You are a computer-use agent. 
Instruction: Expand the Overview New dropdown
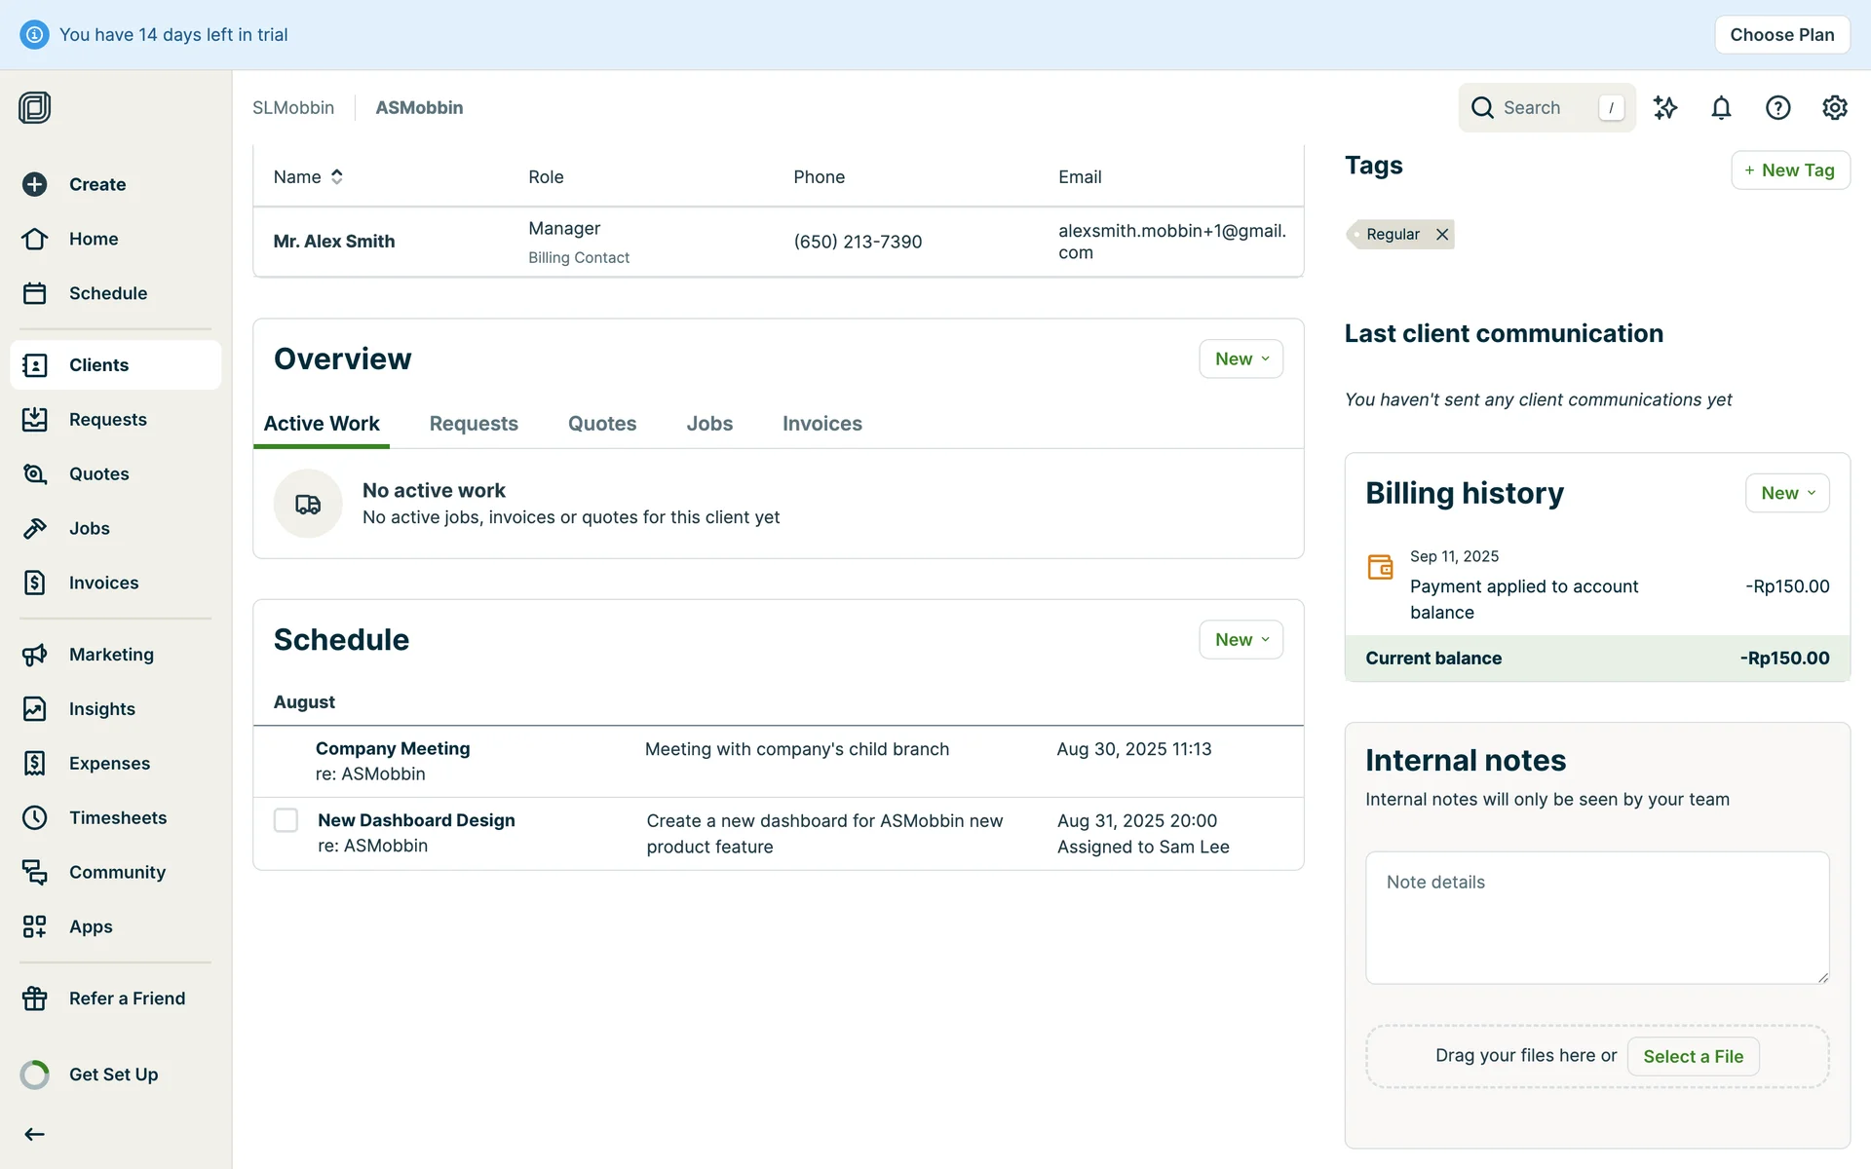tap(1241, 358)
